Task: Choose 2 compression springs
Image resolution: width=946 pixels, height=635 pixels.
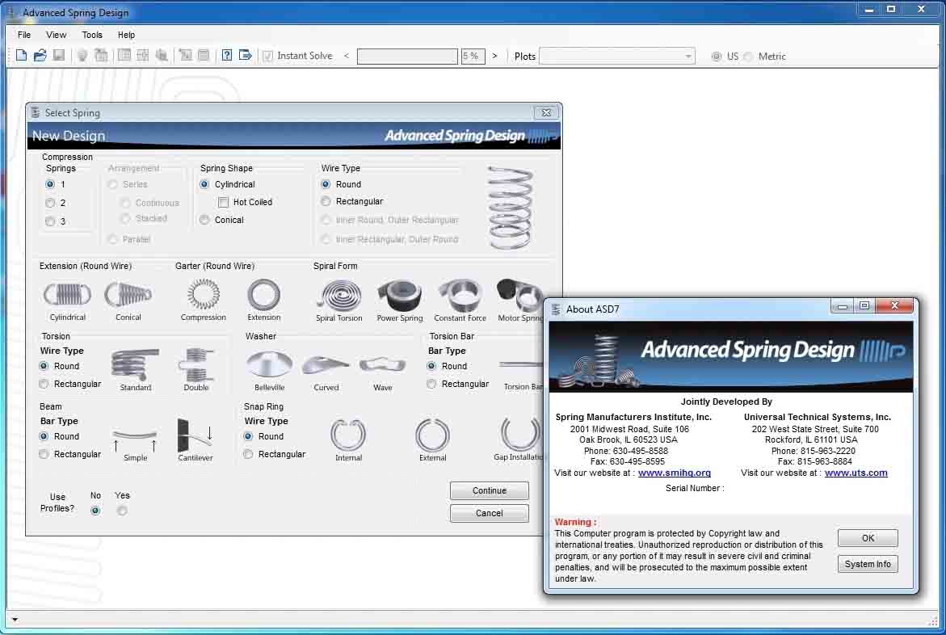Action: tap(50, 203)
